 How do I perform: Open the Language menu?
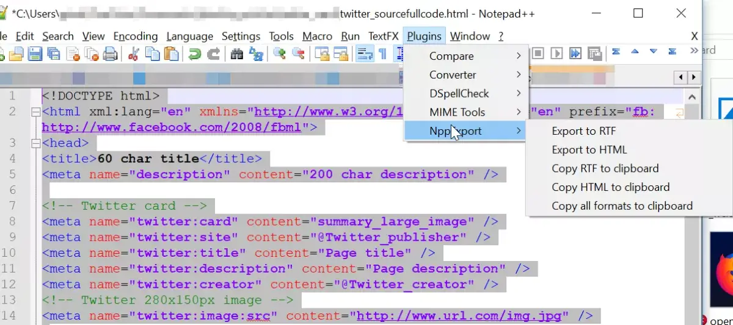pos(190,36)
